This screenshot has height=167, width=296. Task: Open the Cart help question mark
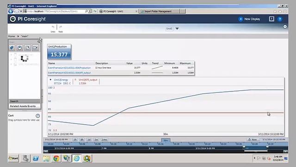(37, 116)
